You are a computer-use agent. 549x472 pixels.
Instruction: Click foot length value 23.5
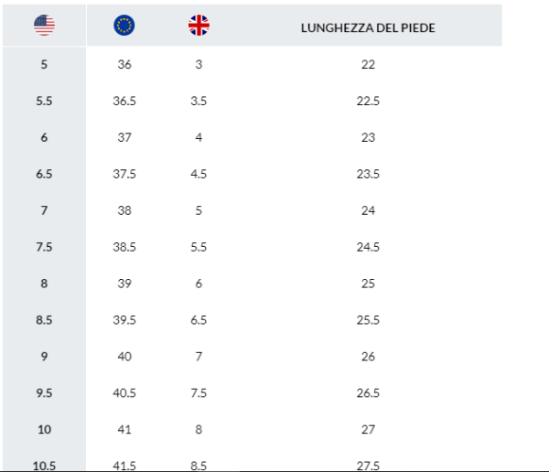click(x=368, y=174)
